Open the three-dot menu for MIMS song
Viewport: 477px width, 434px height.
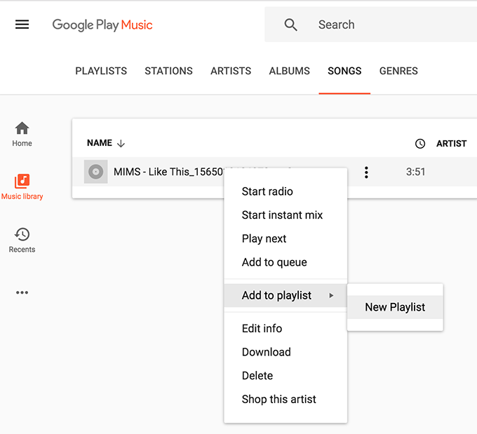click(x=366, y=172)
